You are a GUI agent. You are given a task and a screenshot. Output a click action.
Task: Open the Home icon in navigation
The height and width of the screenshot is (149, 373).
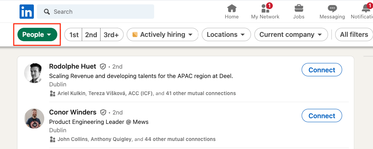[x=232, y=8]
